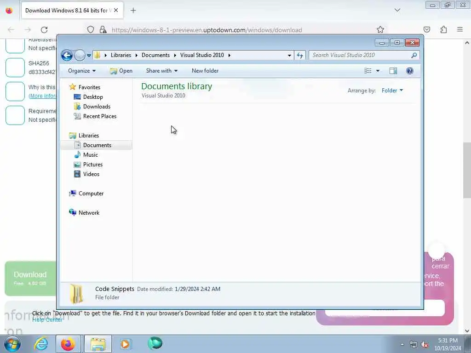Viewport: 471px width, 353px height.
Task: Select Libraries in navigation pane
Action: (89, 136)
